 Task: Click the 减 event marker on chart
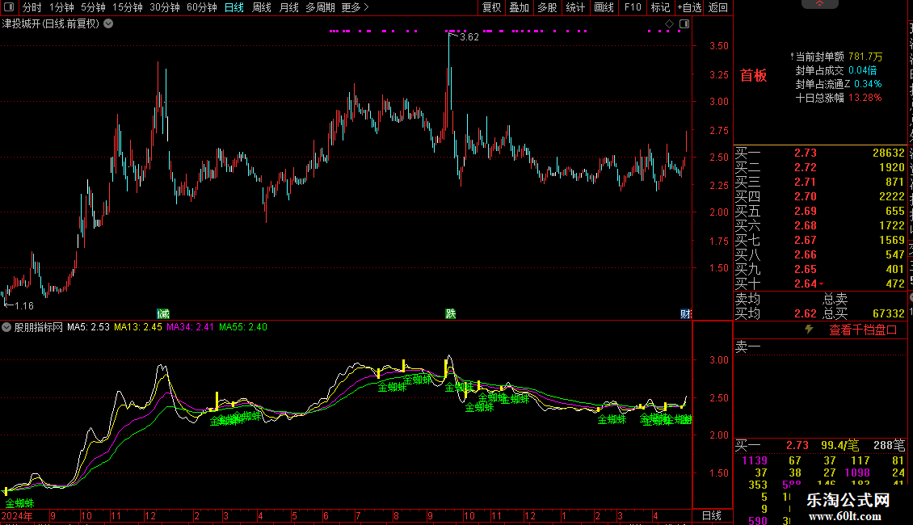pos(163,313)
